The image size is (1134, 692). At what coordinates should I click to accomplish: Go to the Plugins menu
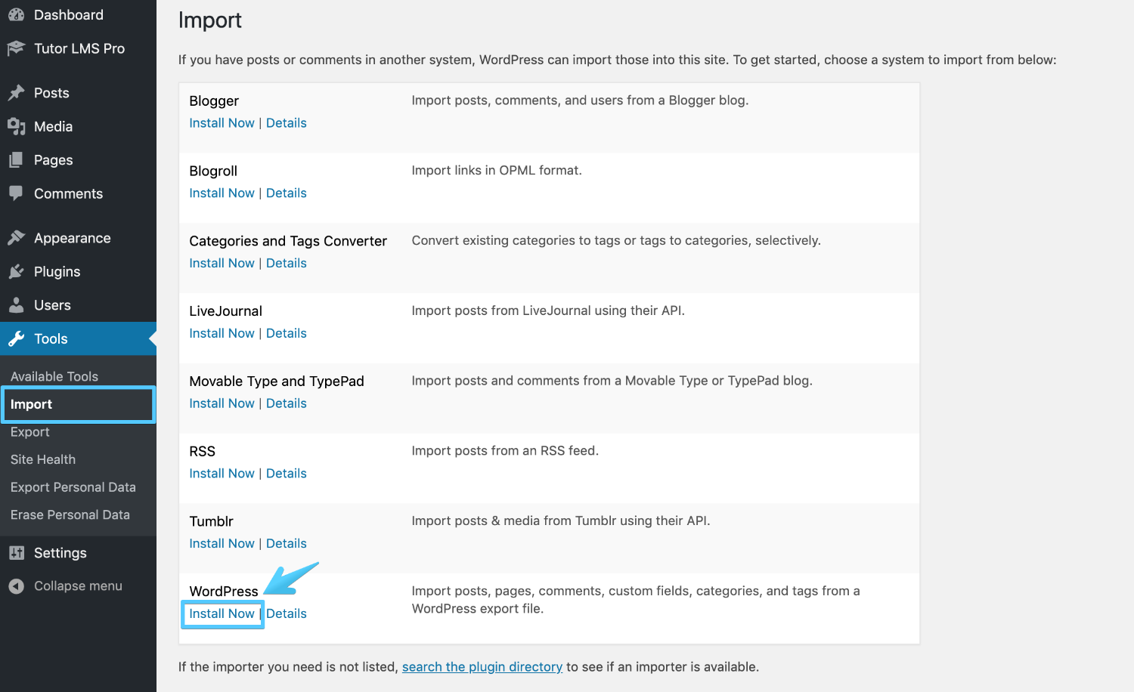[57, 271]
